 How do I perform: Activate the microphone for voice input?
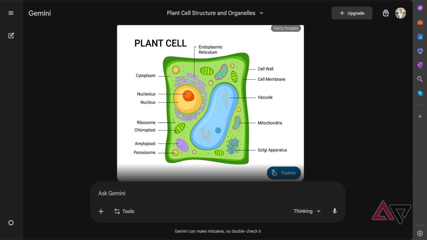point(335,211)
